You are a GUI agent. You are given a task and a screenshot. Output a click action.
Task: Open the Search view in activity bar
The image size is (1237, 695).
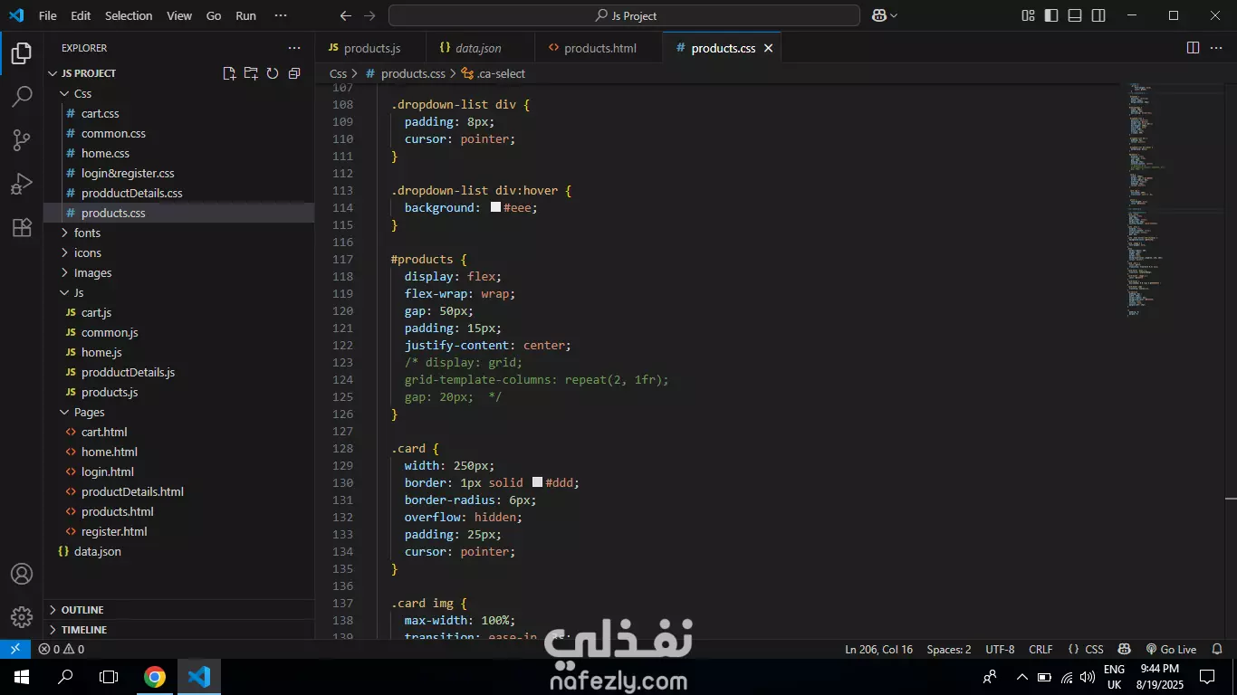[22, 97]
